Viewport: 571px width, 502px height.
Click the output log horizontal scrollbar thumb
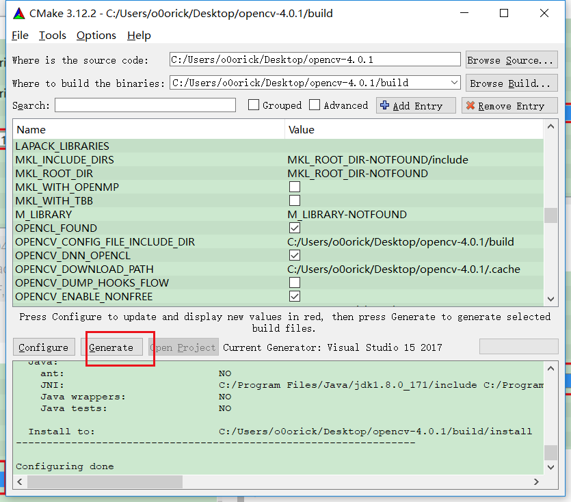[105, 481]
